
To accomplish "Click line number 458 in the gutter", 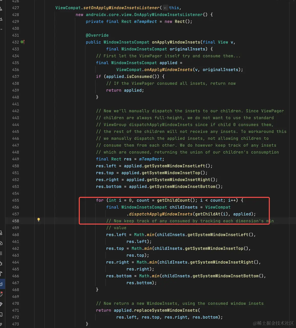I will [16, 221].
